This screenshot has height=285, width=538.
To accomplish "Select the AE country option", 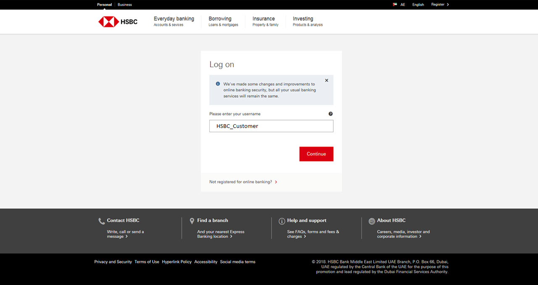I will point(403,5).
